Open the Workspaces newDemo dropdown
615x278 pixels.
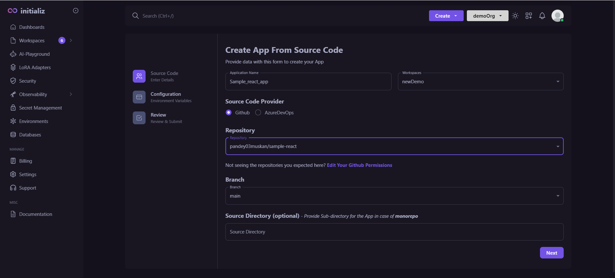481,82
